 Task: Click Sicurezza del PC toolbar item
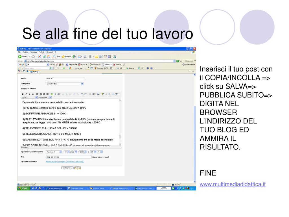click(x=101, y=68)
